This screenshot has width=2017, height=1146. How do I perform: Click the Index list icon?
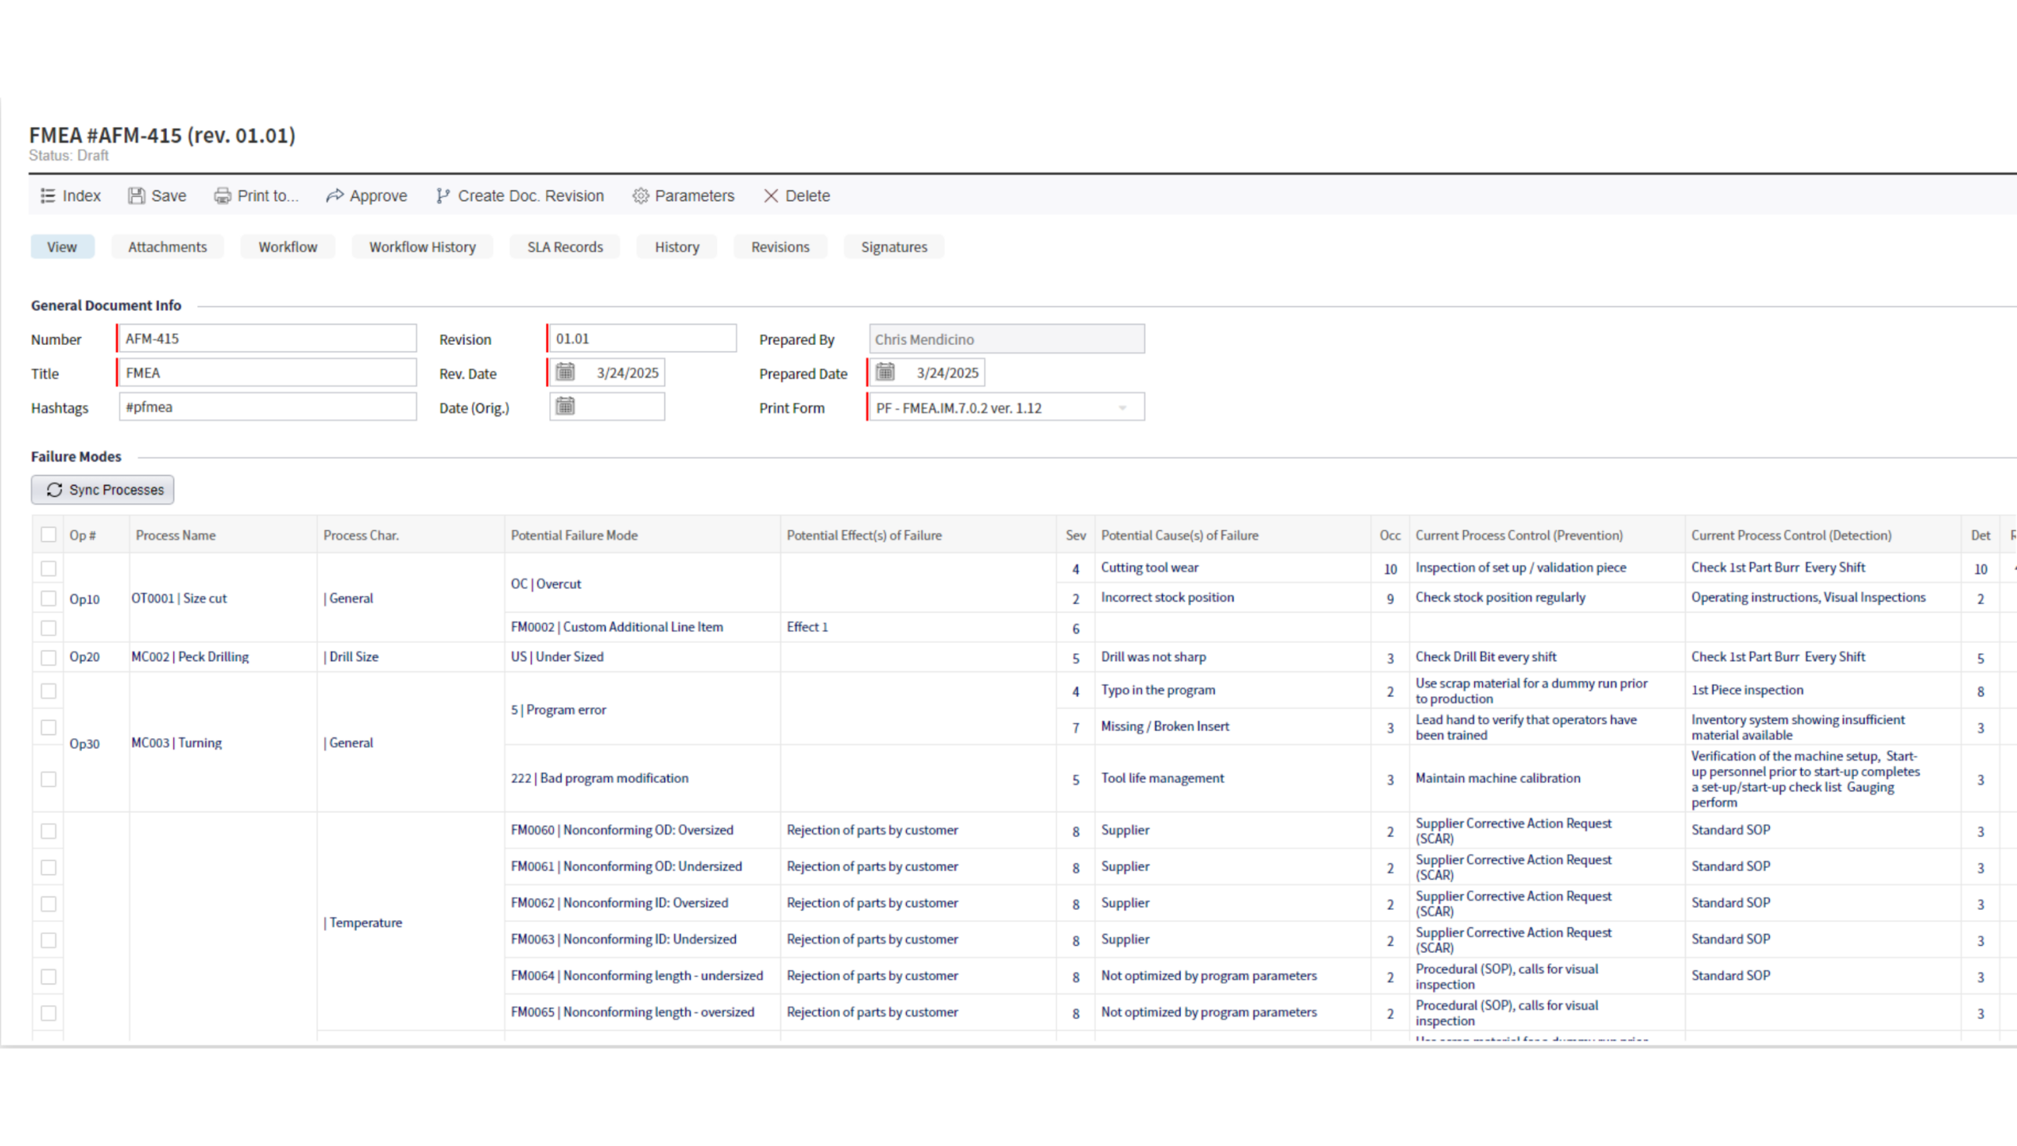coord(48,195)
